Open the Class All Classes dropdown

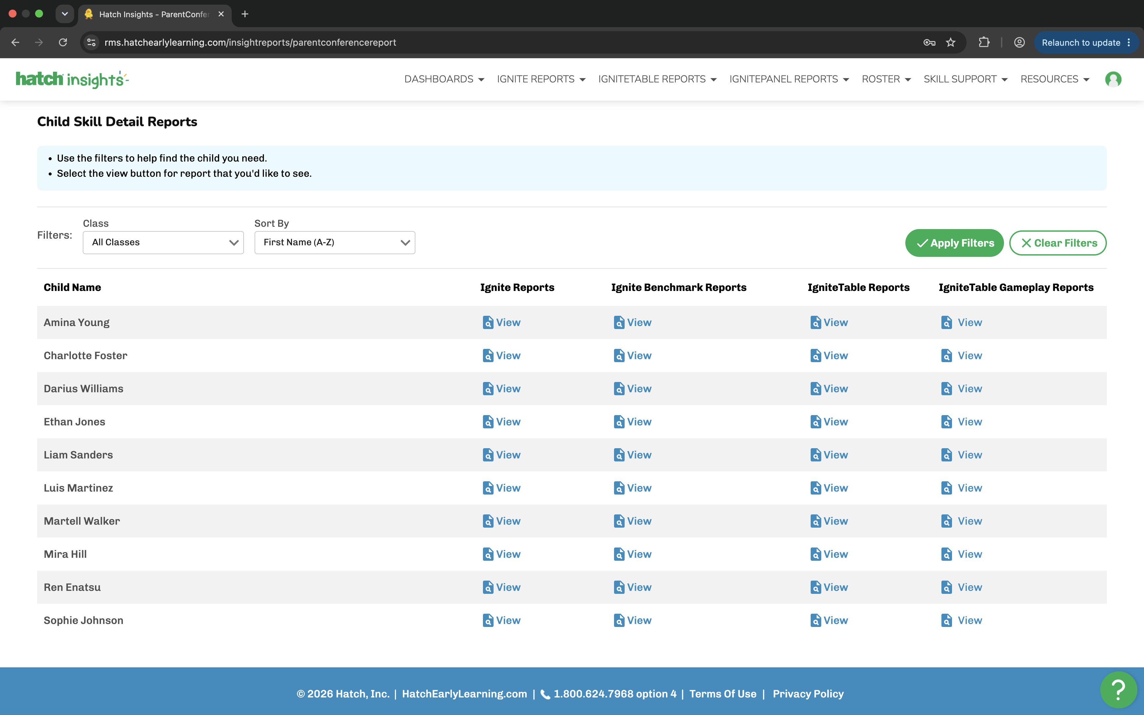(163, 243)
